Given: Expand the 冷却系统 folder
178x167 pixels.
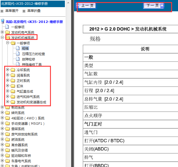Looking at the screenshot, I should pos(8,69).
